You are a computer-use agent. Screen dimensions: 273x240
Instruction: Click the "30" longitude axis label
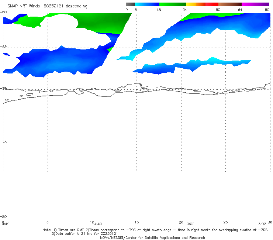270,222
